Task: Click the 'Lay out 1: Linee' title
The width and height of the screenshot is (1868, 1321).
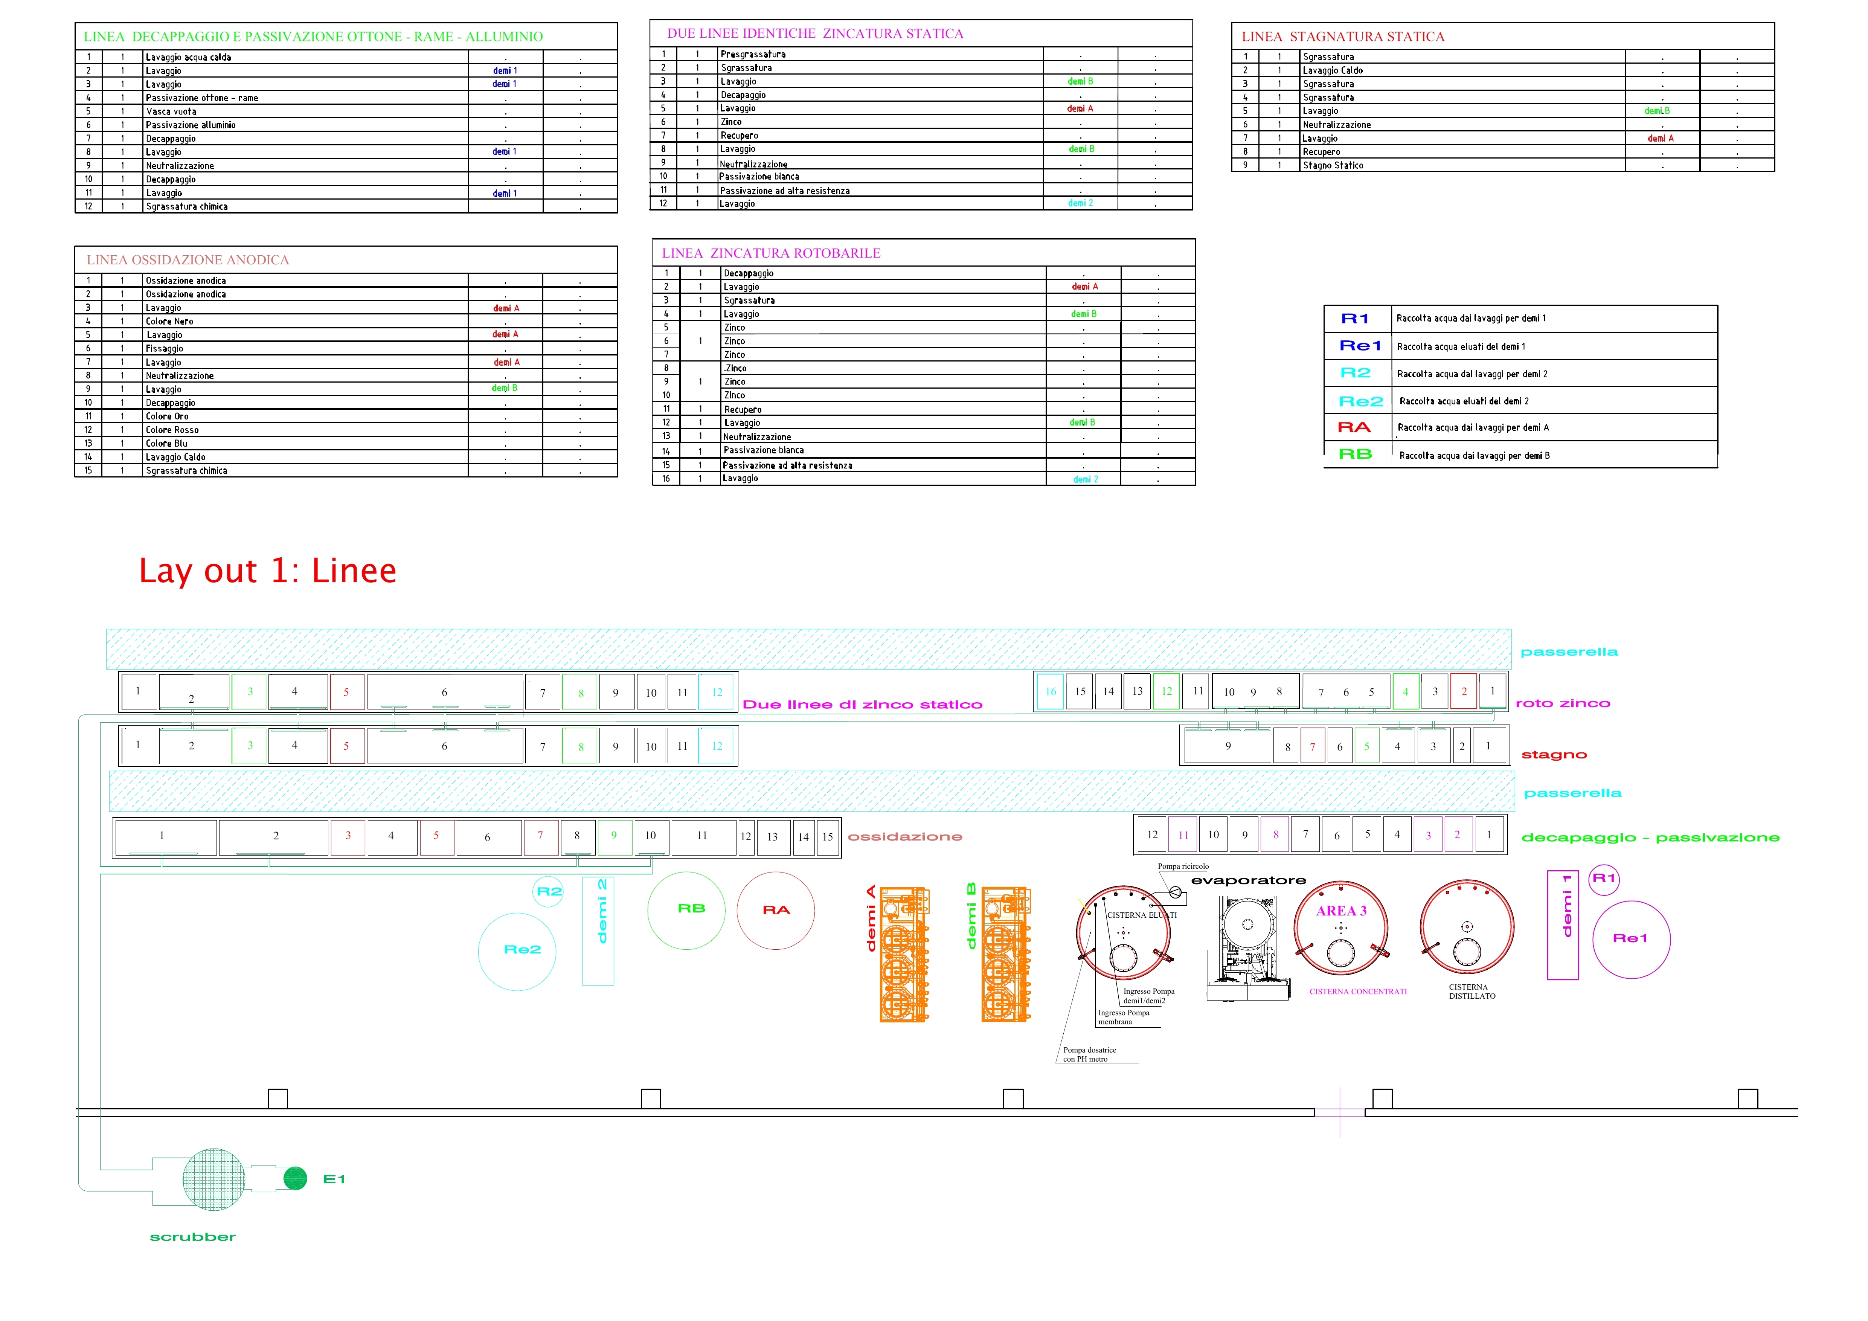Action: coord(268,571)
